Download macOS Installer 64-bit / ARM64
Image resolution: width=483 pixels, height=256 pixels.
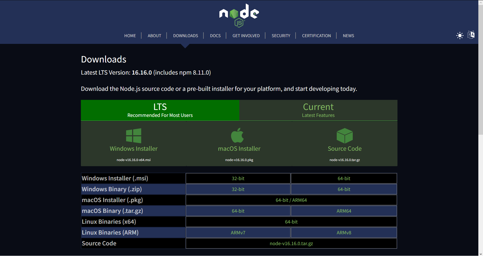pyautogui.click(x=291, y=200)
